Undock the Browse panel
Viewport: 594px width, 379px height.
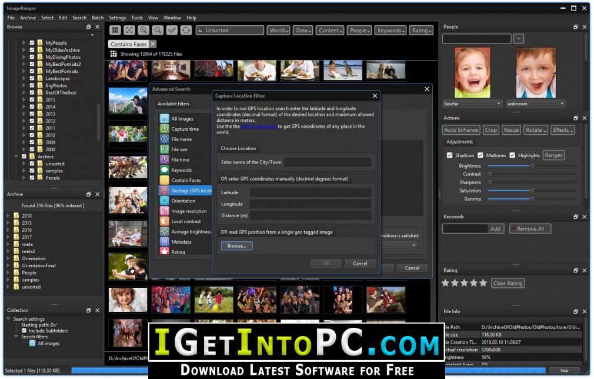point(89,27)
